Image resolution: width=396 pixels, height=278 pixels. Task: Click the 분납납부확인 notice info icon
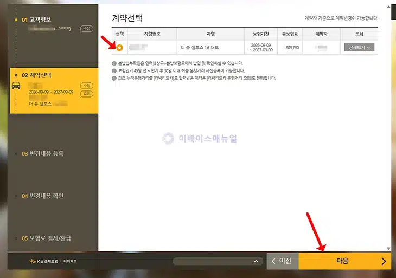(114, 63)
